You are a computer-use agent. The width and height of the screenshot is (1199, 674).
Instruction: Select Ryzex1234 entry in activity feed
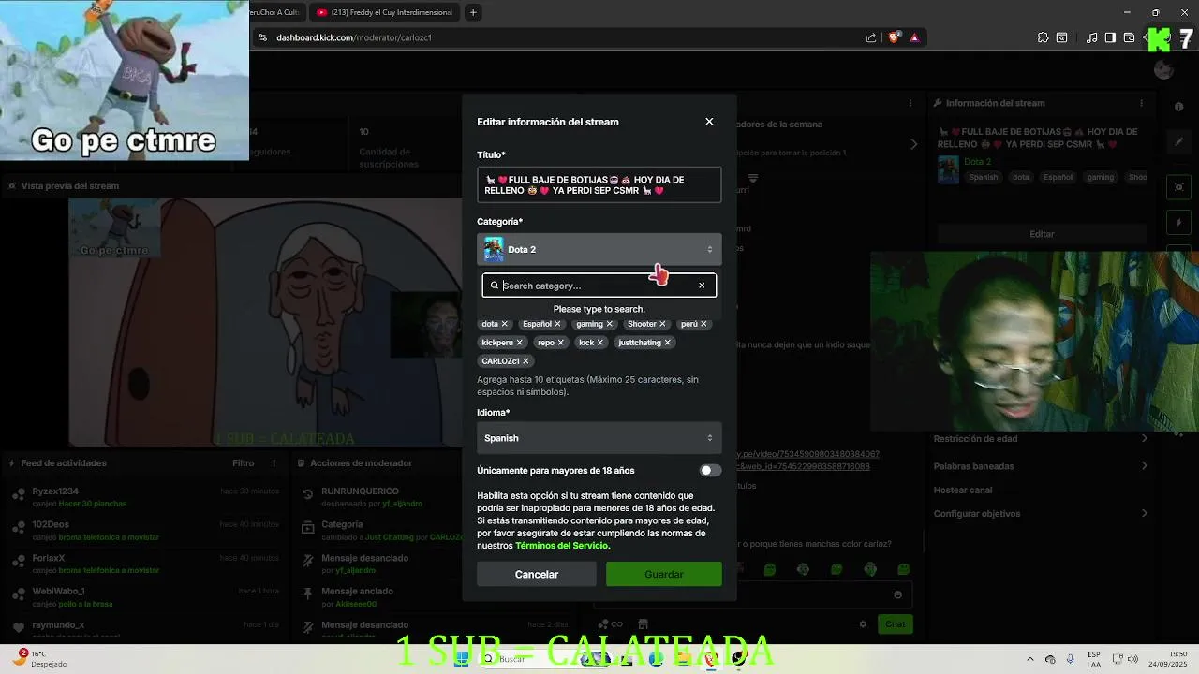point(145,496)
